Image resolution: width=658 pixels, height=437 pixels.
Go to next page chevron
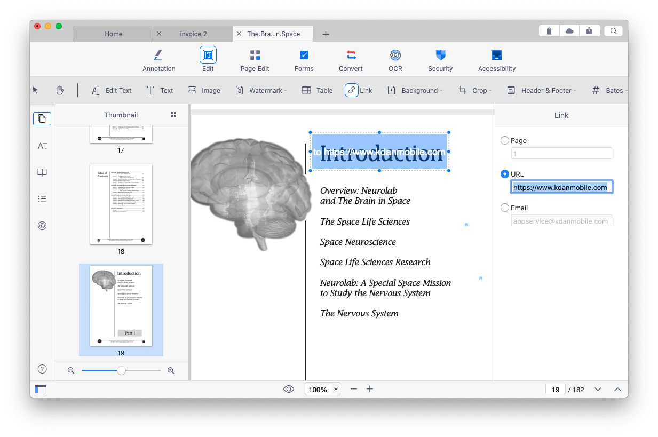tap(598, 390)
